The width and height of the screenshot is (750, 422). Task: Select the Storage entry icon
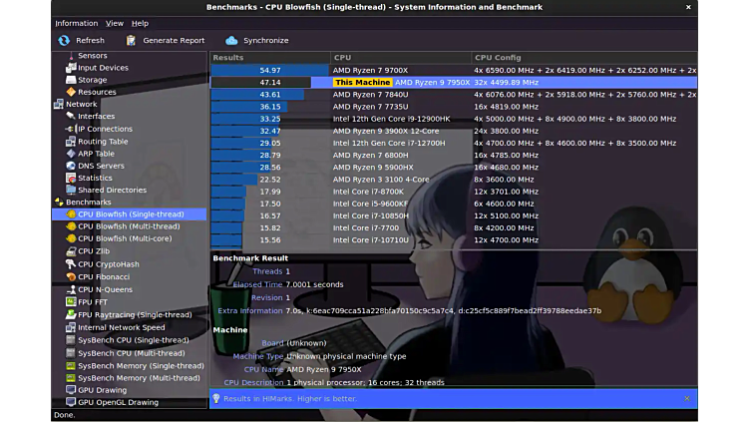(x=71, y=80)
